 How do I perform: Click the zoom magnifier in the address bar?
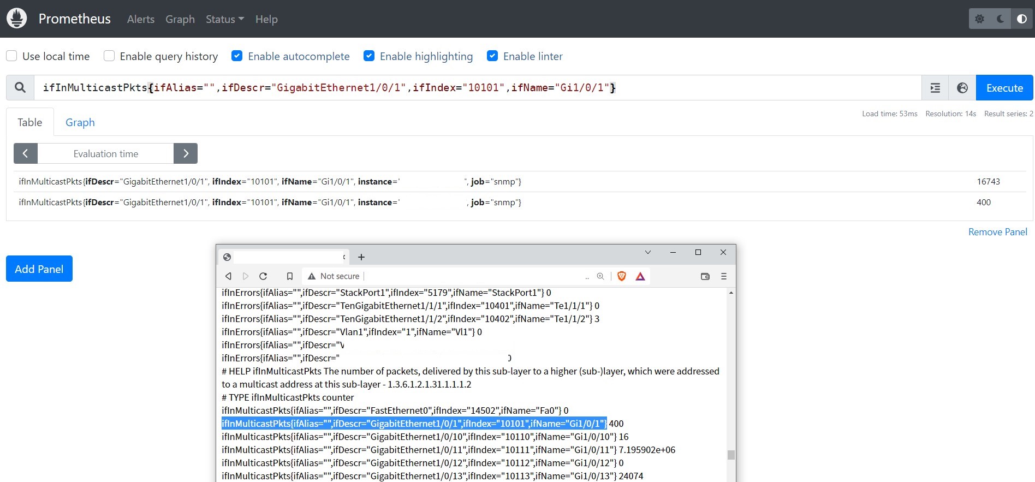point(600,276)
